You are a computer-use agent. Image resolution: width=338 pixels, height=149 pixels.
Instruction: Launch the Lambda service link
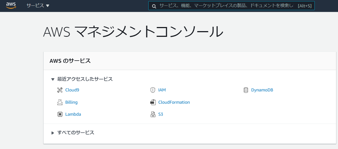73,114
